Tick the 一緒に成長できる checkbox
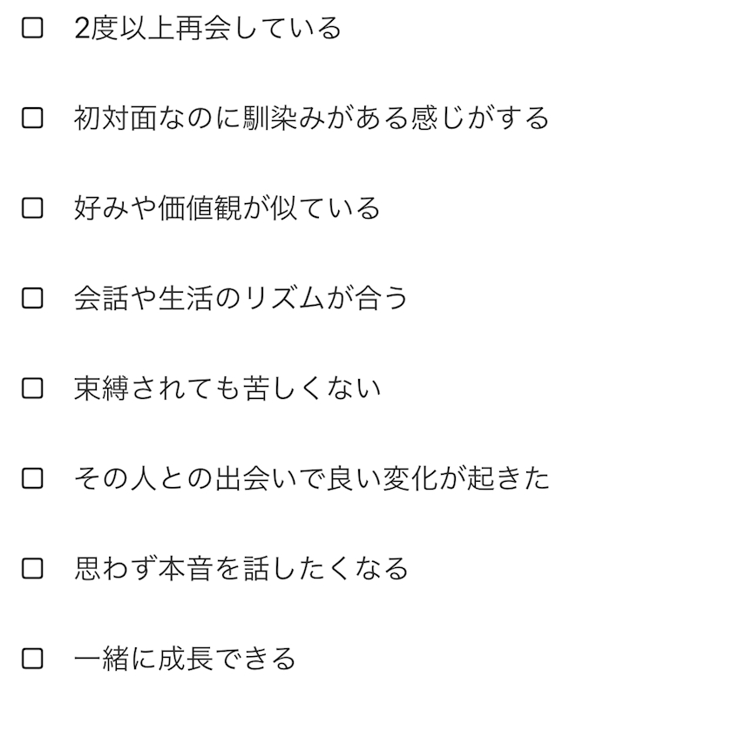Viewport: 732px width, 751px height. click(32, 659)
